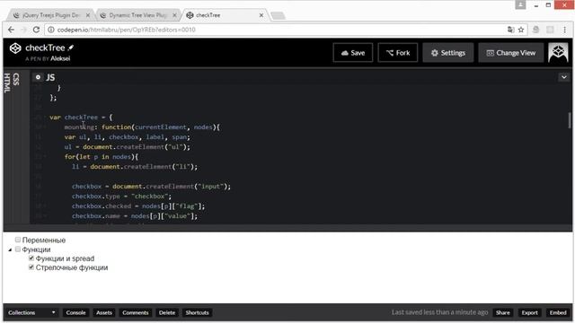Click the Delete button
575x323 pixels.
point(167,313)
